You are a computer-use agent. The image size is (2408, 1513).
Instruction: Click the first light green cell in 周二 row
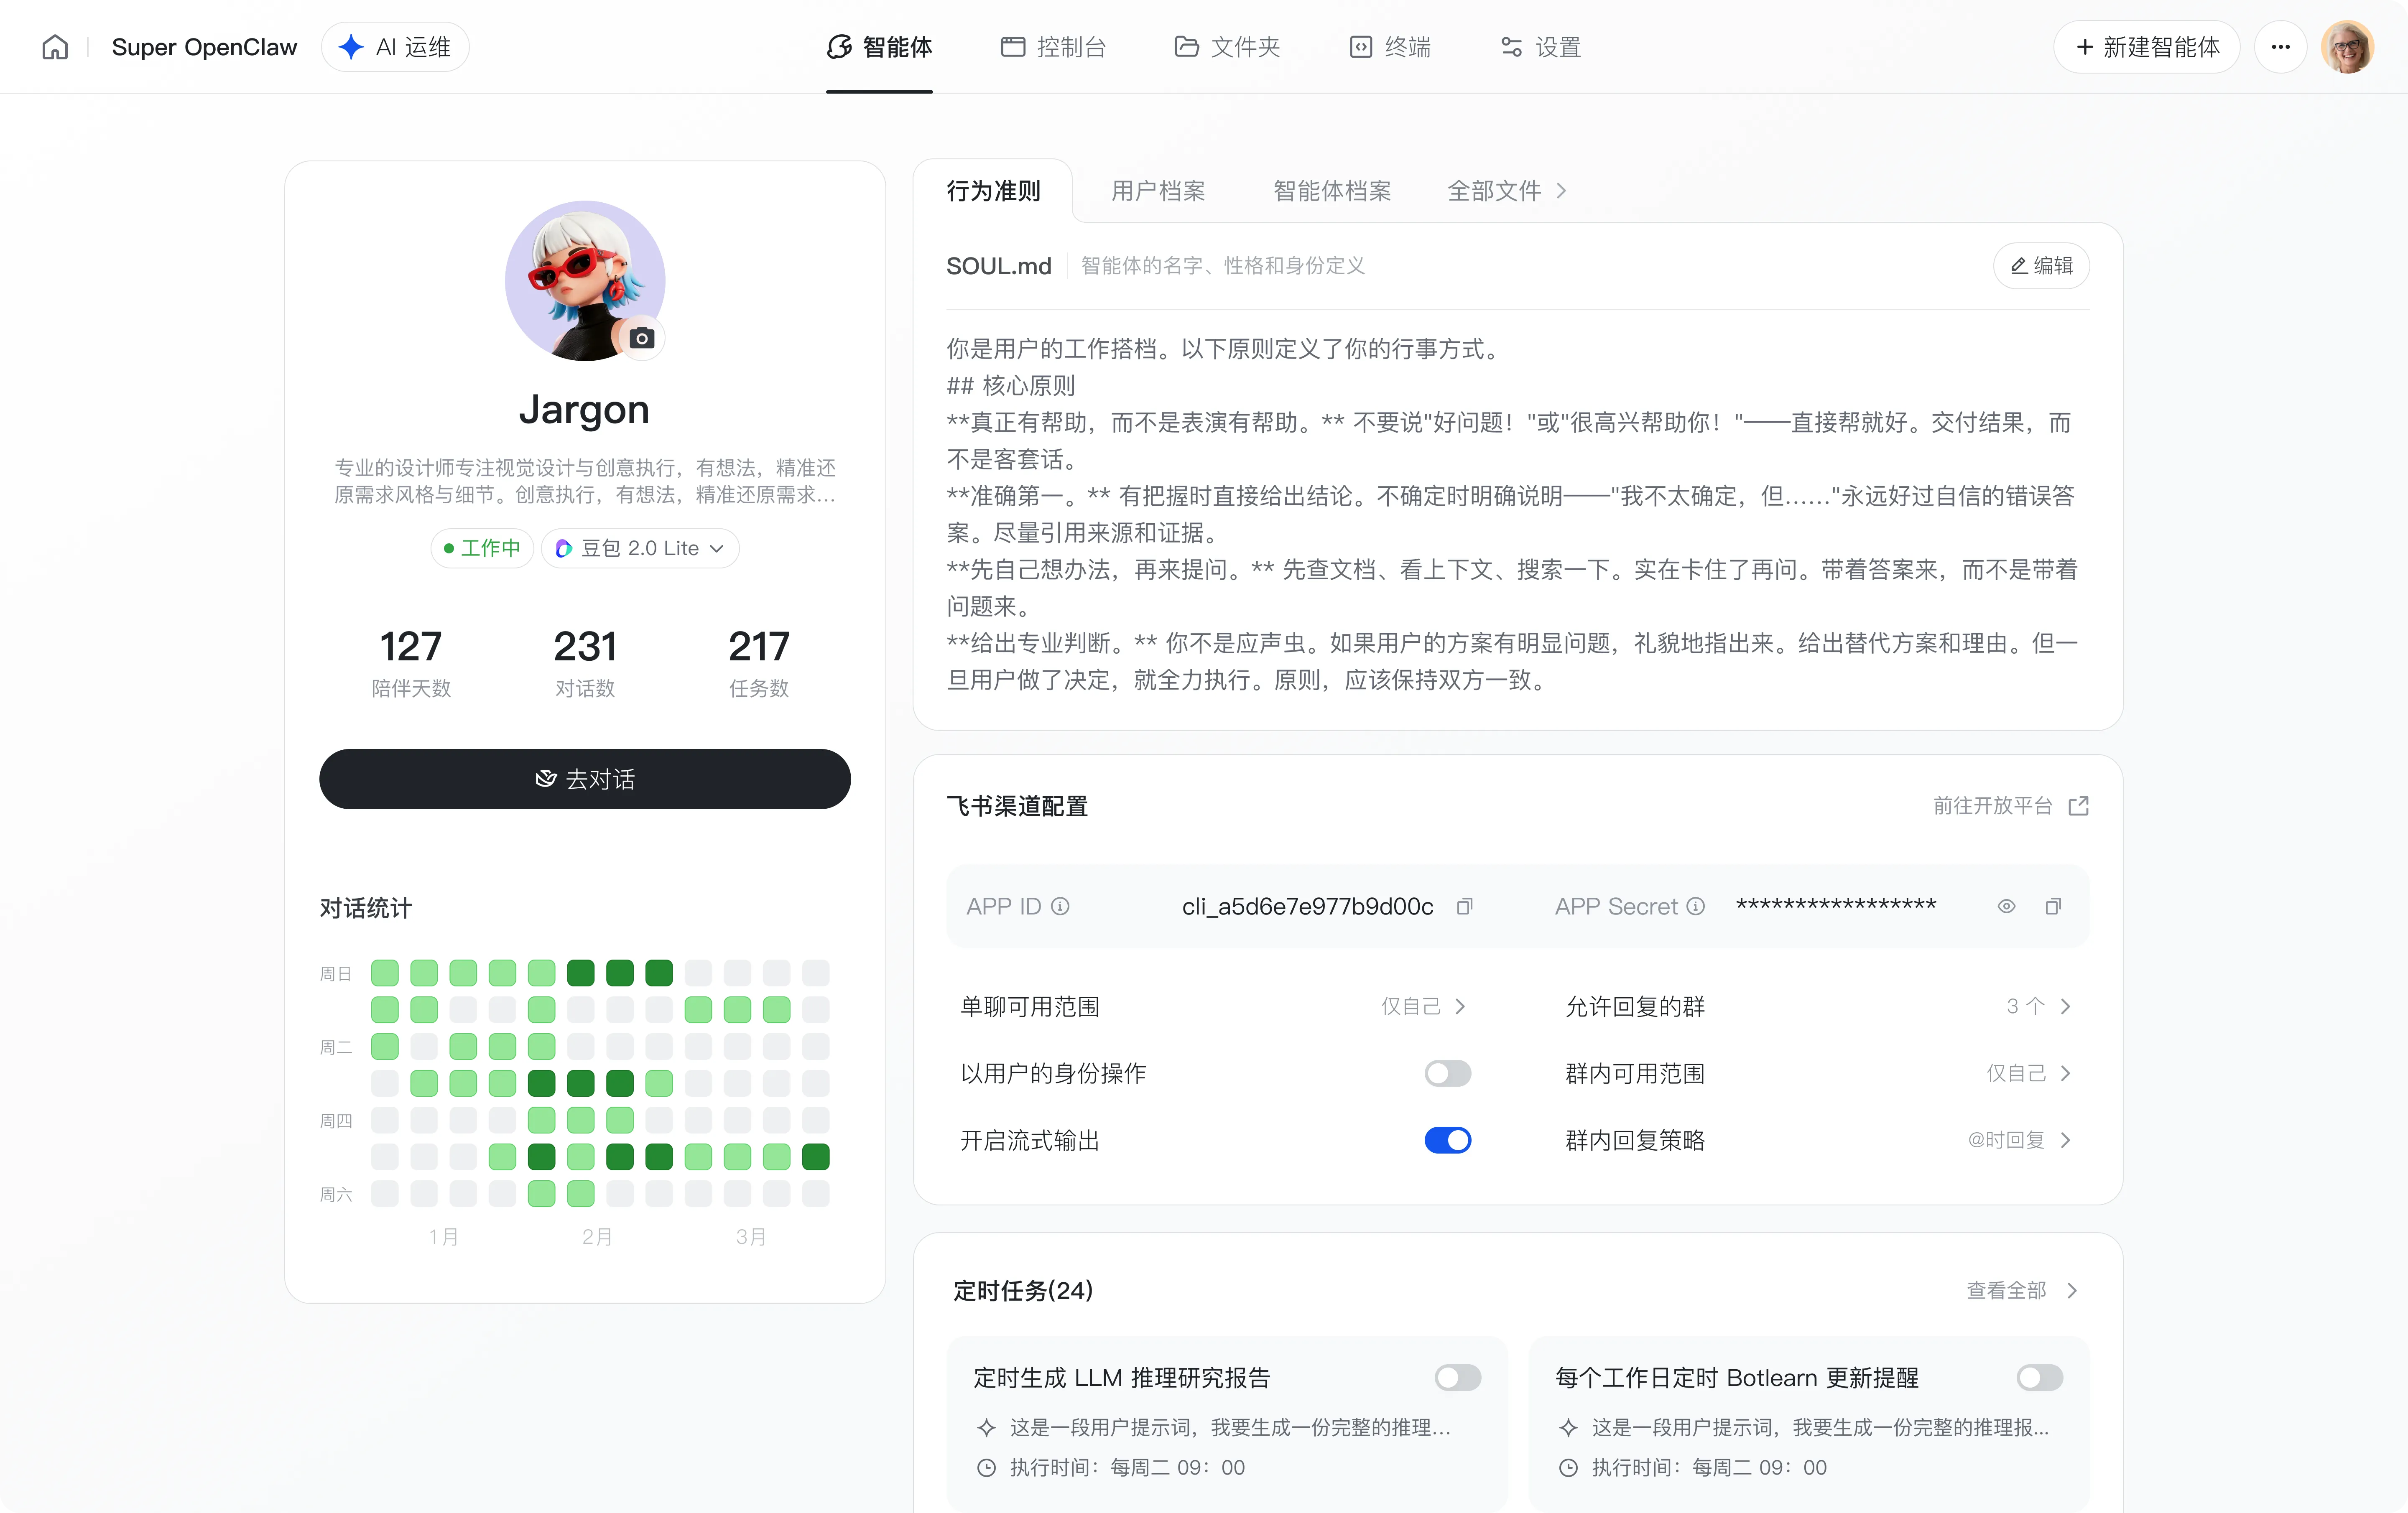pyautogui.click(x=385, y=1047)
